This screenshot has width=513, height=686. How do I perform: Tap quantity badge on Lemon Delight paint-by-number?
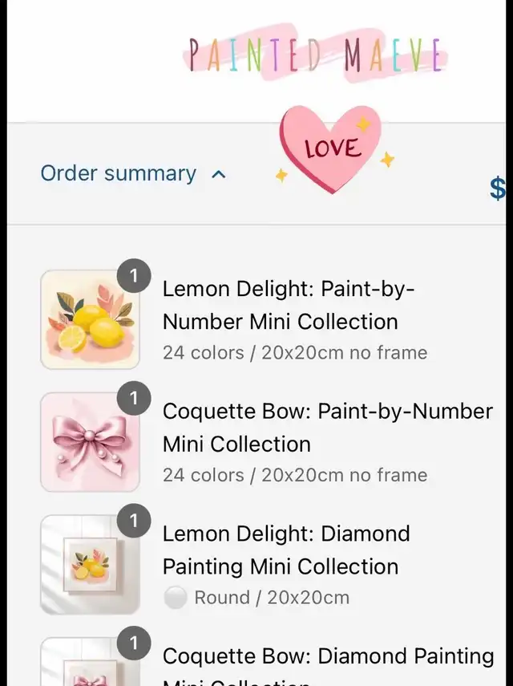[134, 277]
